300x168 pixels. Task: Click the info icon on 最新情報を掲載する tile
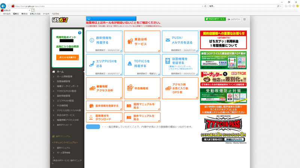(91, 40)
